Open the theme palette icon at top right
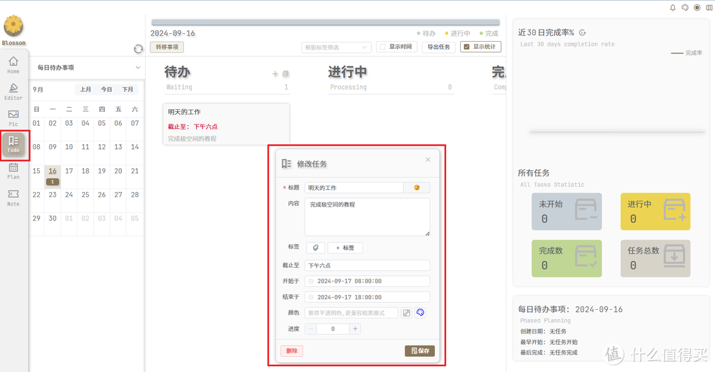 [685, 8]
